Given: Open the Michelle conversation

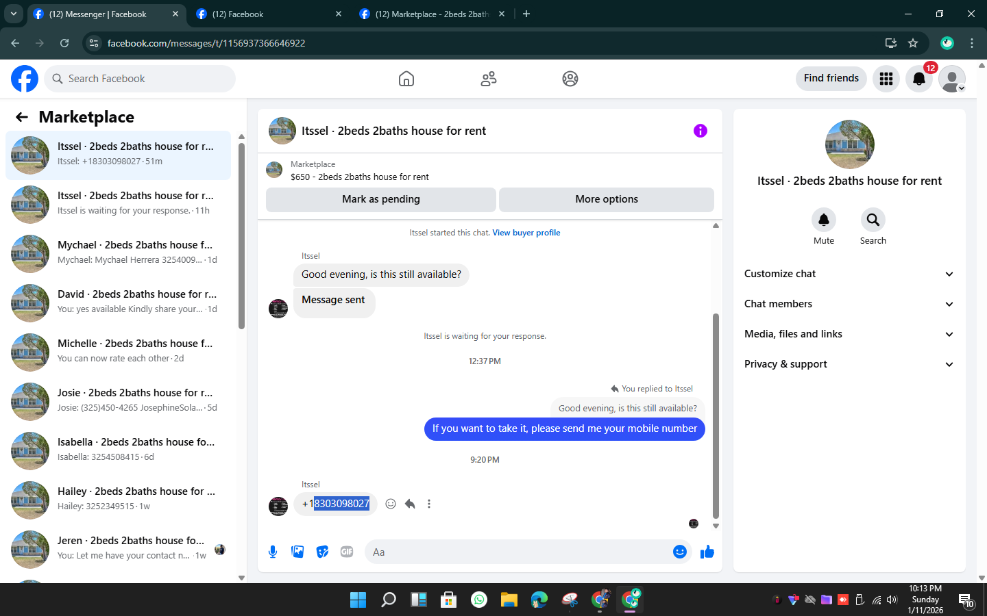Looking at the screenshot, I should pyautogui.click(x=118, y=352).
